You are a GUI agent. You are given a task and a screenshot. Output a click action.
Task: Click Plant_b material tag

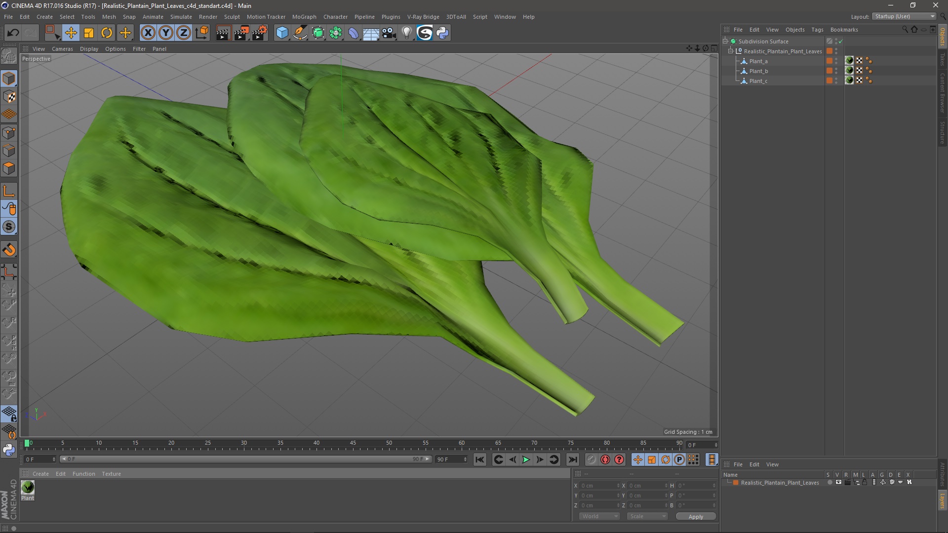pos(849,71)
